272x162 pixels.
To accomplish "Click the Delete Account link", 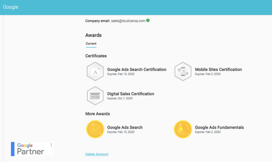I will [97, 154].
